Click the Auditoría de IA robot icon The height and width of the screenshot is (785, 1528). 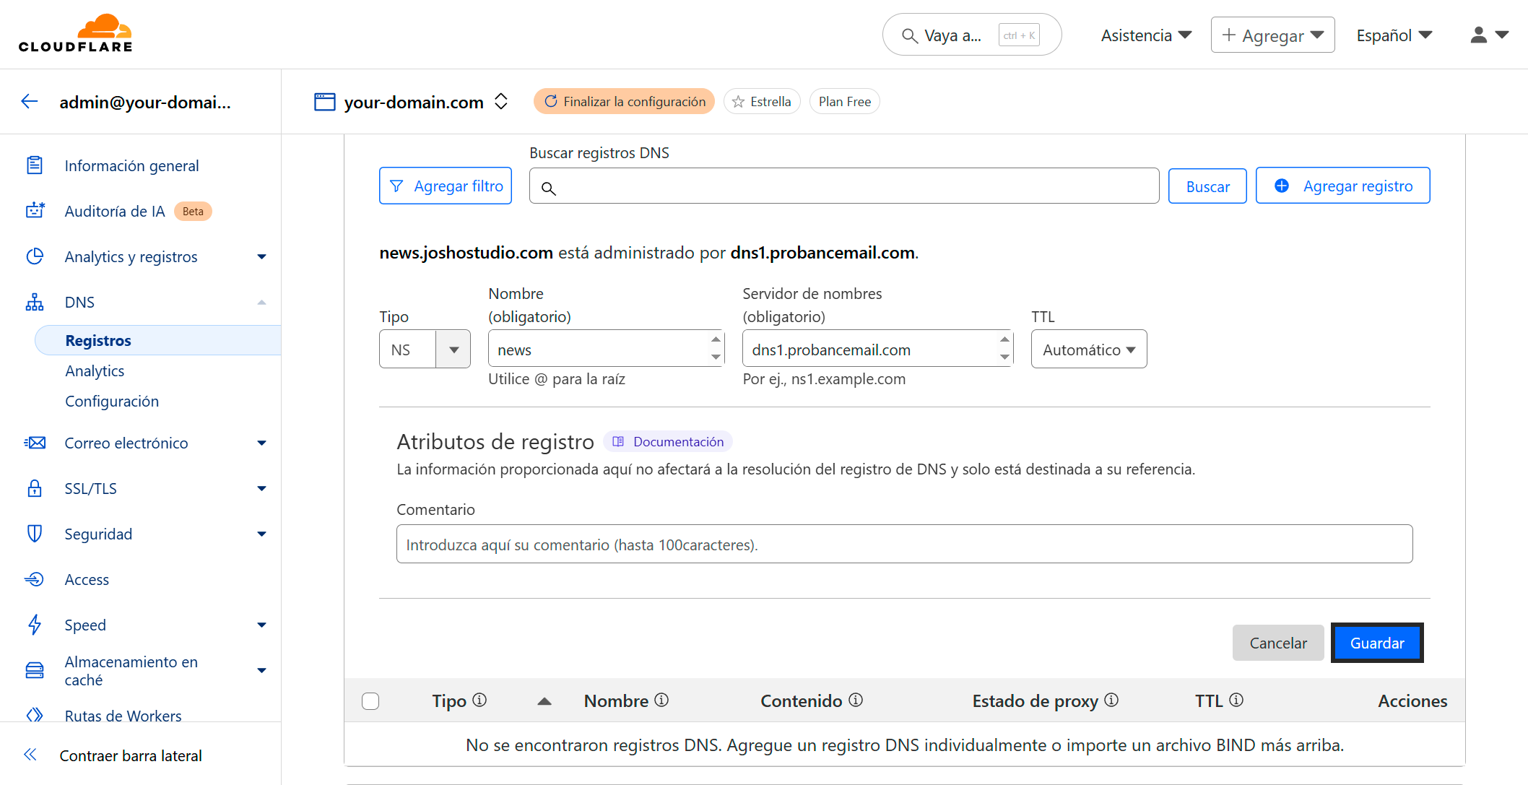35,211
